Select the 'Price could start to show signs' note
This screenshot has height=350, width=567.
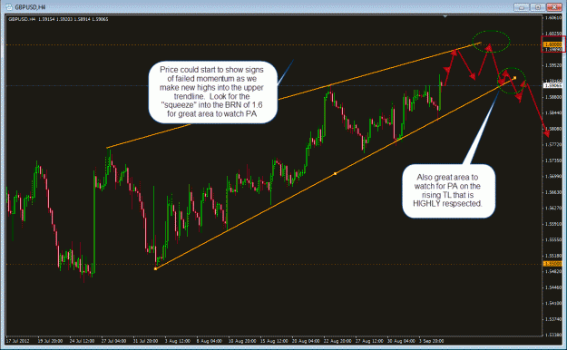[212, 92]
